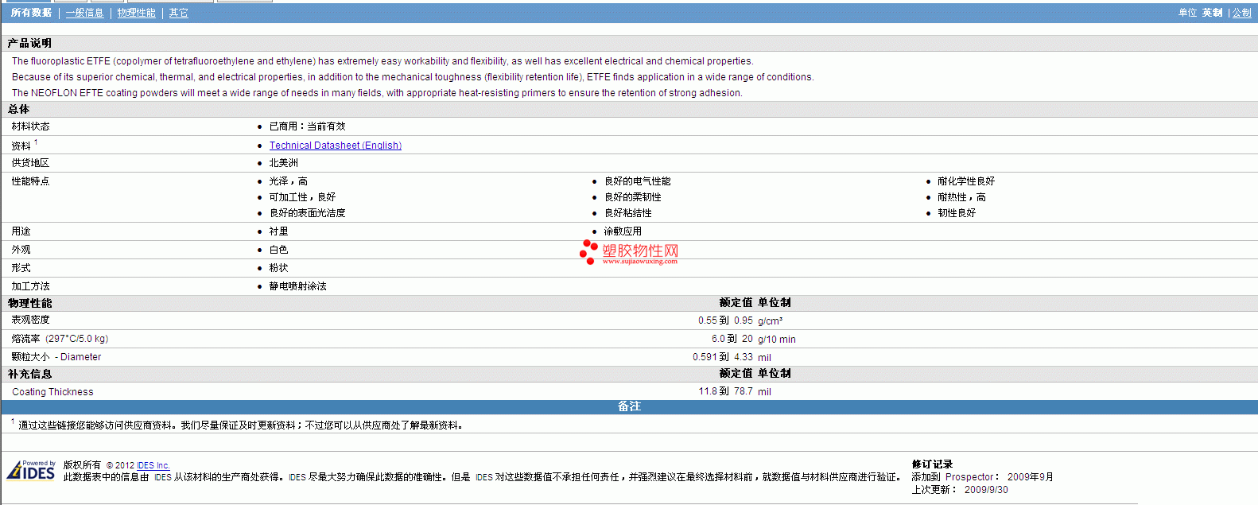This screenshot has height=505, width=1258.
Task: Click the 版权所有 © 2012 text
Action: (99, 465)
